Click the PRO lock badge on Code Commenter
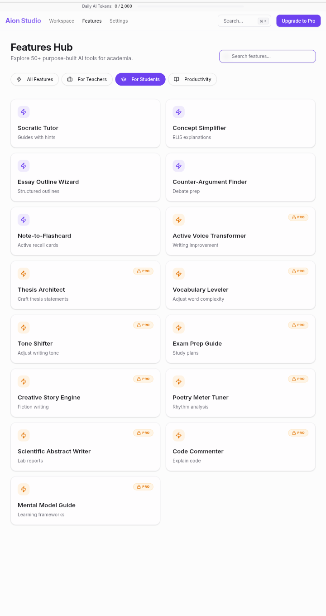This screenshot has height=616, width=326. click(x=298, y=433)
